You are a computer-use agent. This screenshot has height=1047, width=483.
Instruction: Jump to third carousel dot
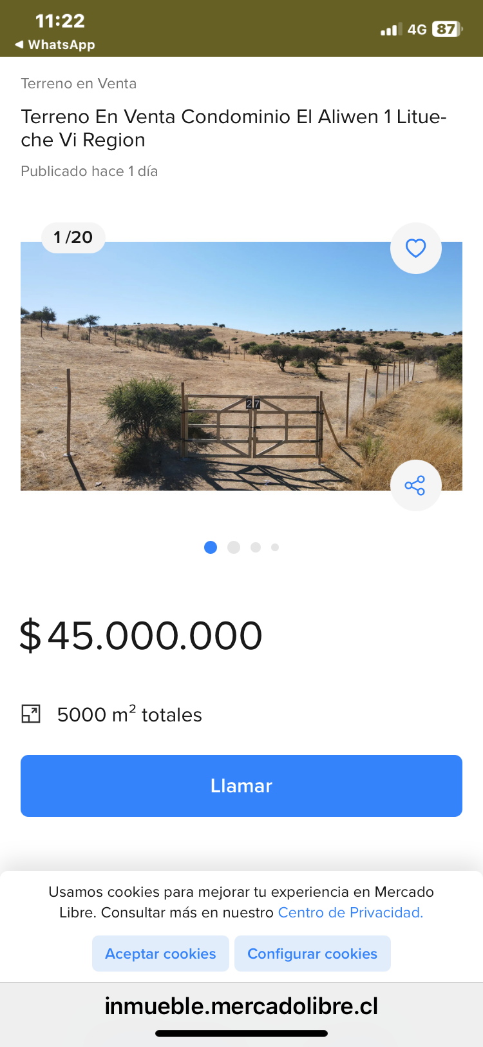(256, 547)
